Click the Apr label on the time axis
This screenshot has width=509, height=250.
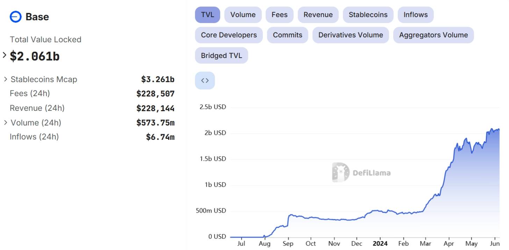[449, 244]
